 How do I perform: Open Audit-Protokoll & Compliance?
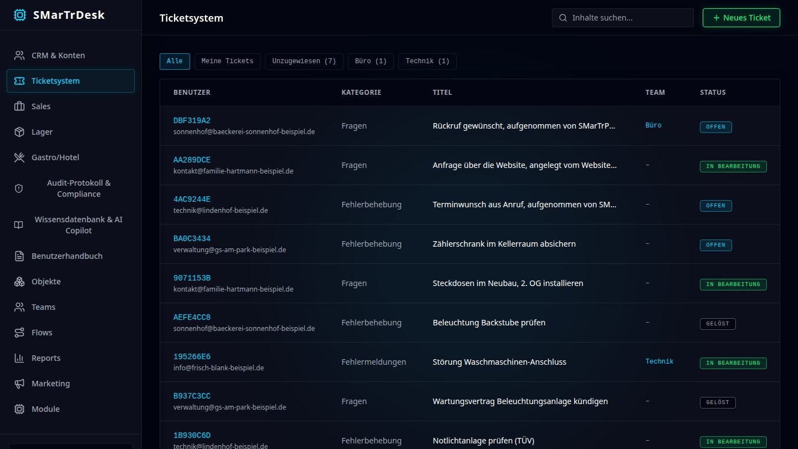point(70,188)
